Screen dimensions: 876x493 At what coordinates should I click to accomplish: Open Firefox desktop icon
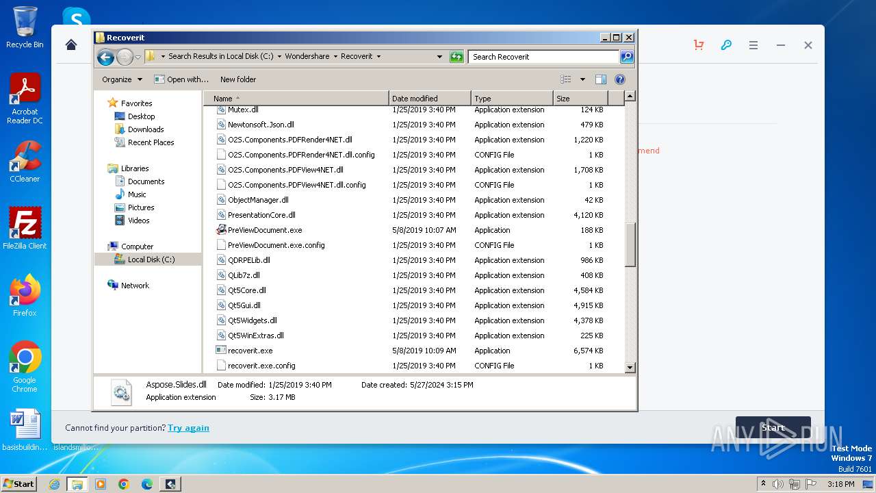point(25,295)
